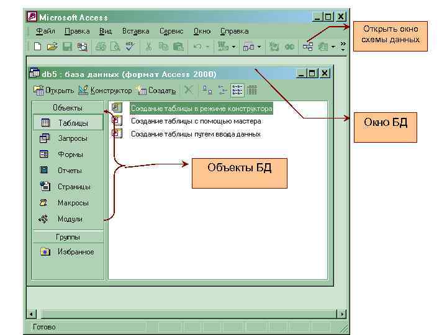Image resolution: width=447 pixels, height=335 pixels.
Task: Select Запросы in the objects list
Action: point(68,138)
